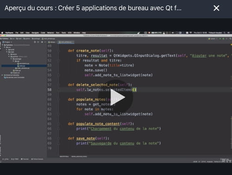Select Scratches and Consoles in project tree

click(x=14, y=78)
